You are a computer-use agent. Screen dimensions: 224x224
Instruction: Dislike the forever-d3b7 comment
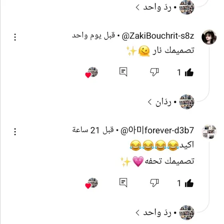(154, 183)
